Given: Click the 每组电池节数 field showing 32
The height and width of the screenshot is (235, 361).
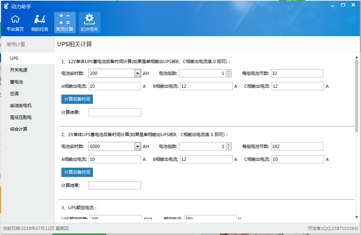Looking at the screenshot, I should (x=297, y=73).
